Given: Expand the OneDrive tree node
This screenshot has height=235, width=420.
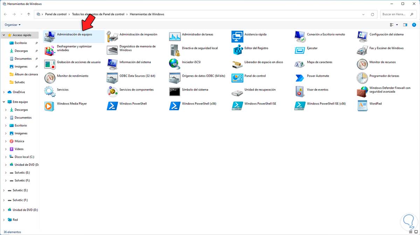Looking at the screenshot, I should (4, 92).
